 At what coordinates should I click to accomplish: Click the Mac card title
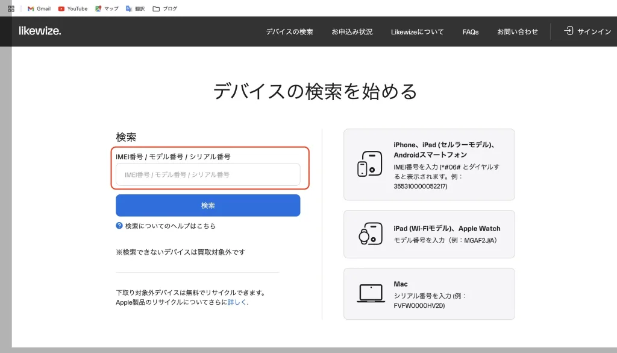[401, 284]
